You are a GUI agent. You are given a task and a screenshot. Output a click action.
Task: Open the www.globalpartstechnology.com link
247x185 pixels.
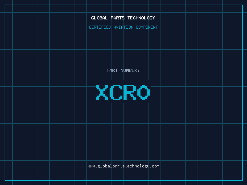point(123,166)
